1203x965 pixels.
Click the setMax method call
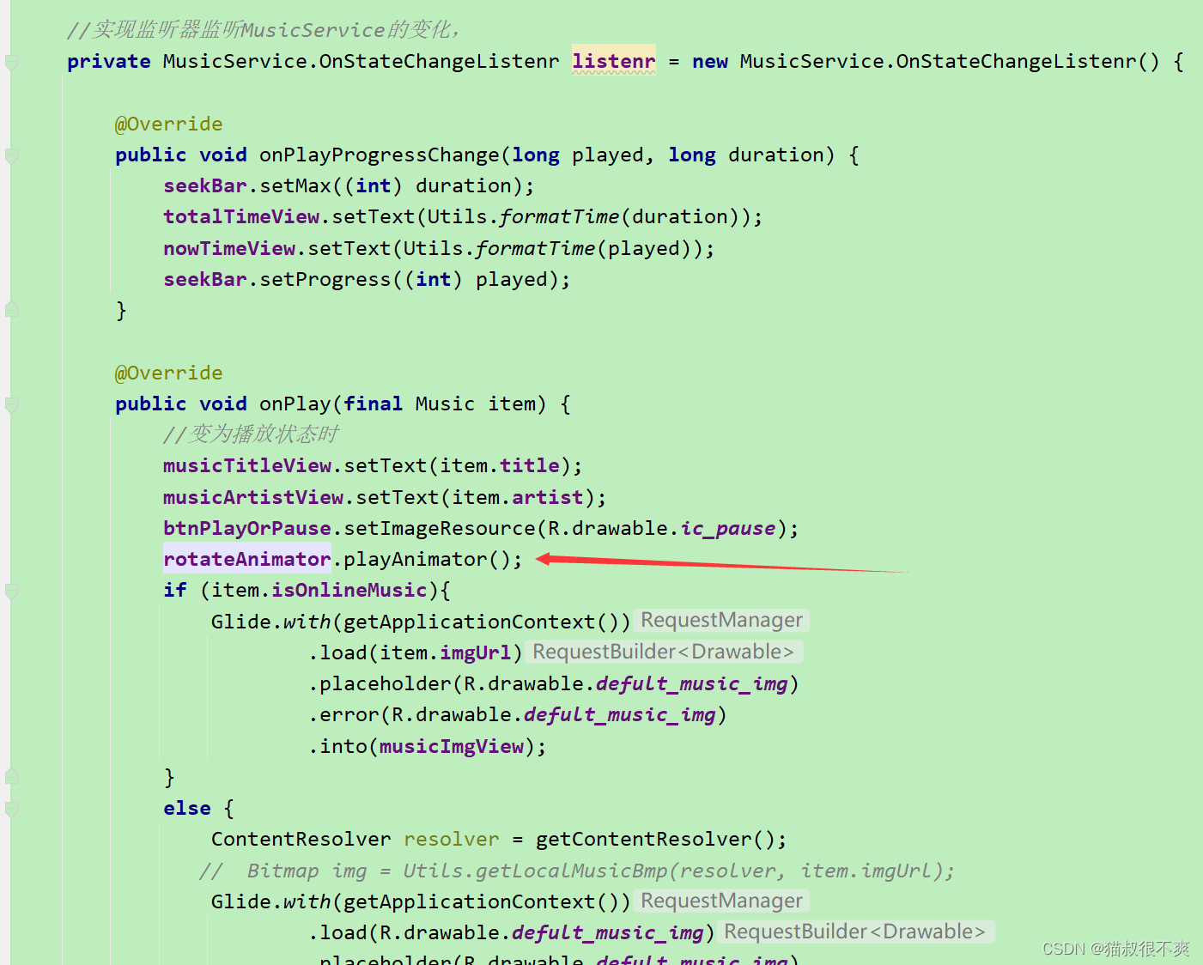[296, 186]
